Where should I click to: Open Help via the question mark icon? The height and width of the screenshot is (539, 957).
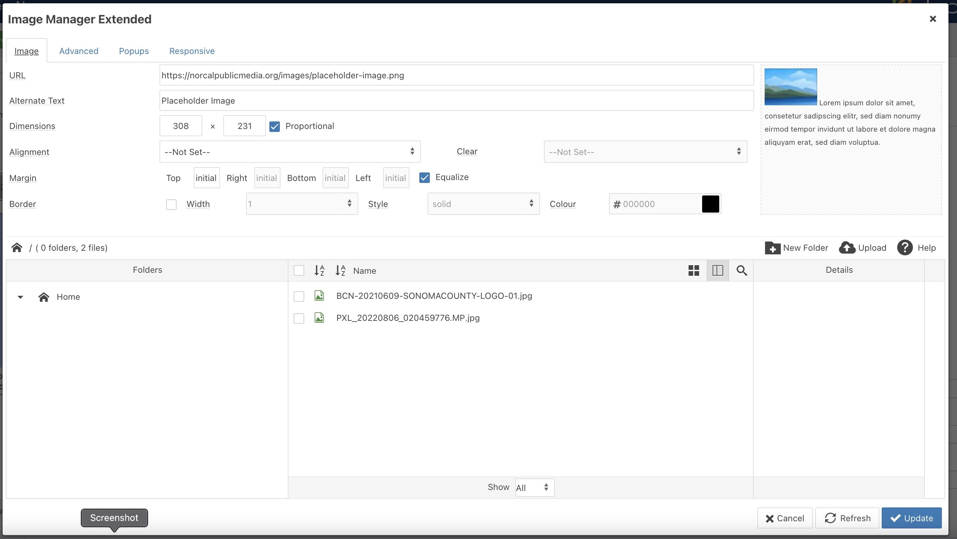tap(905, 248)
